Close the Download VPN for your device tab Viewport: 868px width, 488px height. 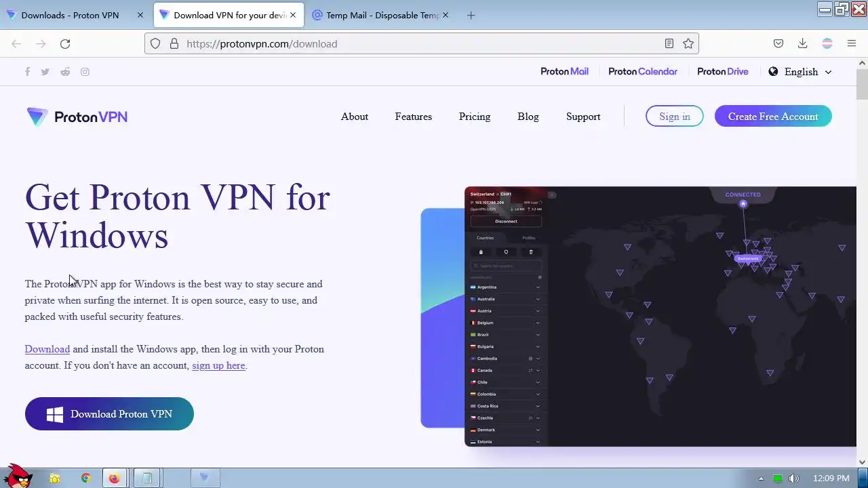293,15
